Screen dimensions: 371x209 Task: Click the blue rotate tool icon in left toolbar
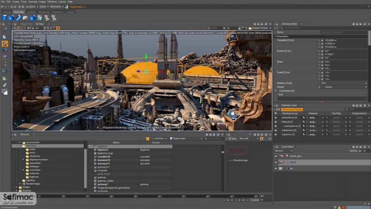5,50
